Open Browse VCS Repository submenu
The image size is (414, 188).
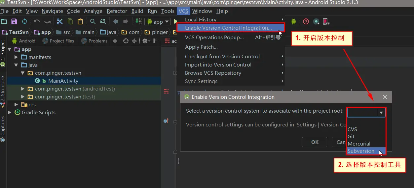pos(231,73)
